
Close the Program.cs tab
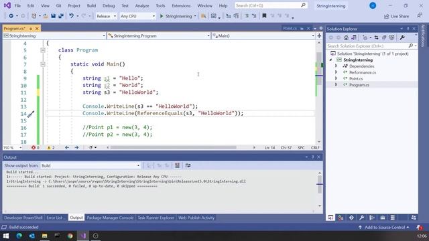pyautogui.click(x=37, y=28)
